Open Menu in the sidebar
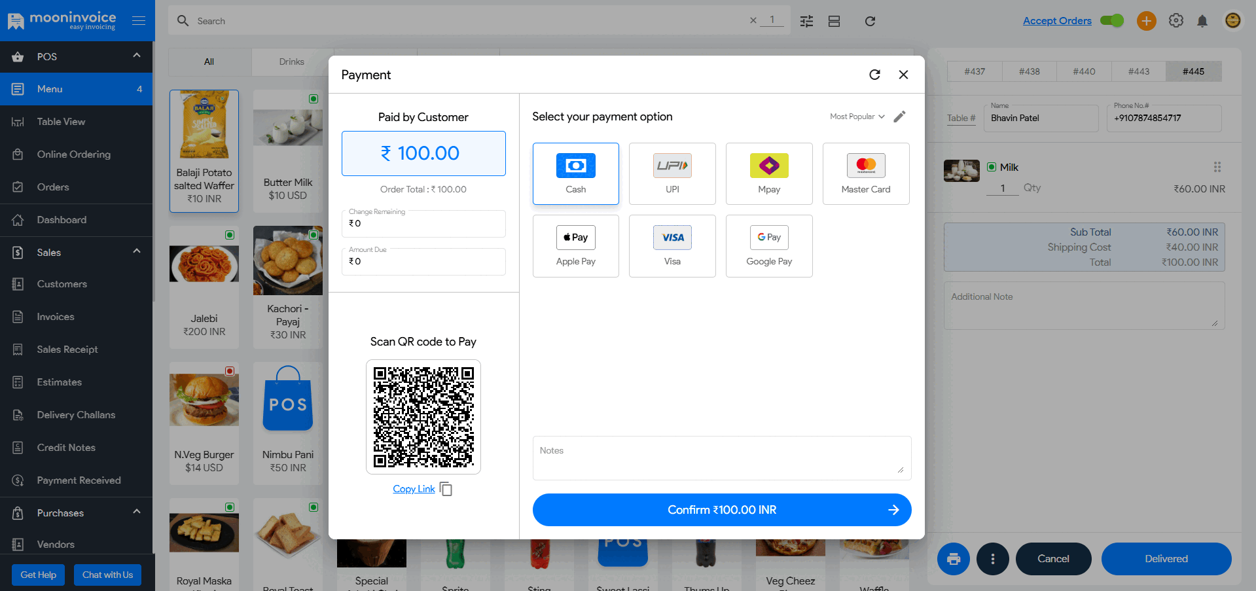Image resolution: width=1256 pixels, height=591 pixels. pyautogui.click(x=77, y=89)
